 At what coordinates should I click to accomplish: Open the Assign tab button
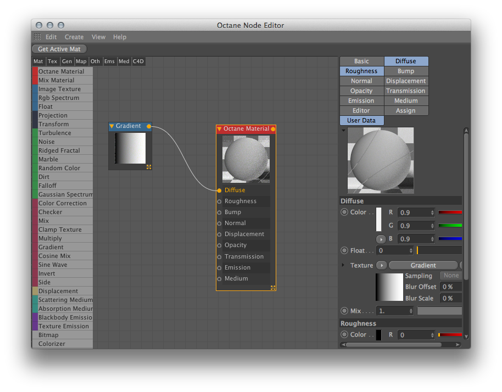[406, 111]
